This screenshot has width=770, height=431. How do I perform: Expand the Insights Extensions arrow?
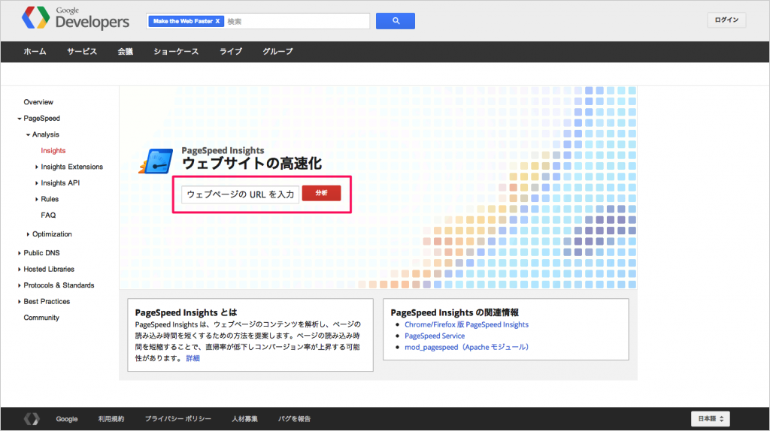36,167
